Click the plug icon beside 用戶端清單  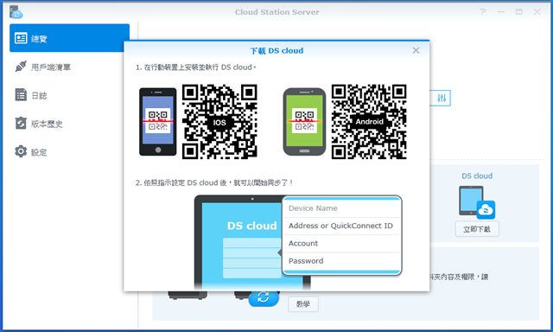click(x=21, y=67)
